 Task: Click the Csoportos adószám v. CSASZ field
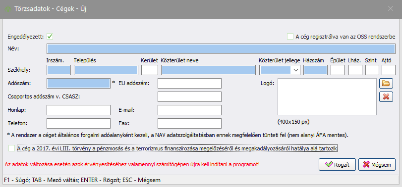[189, 96]
